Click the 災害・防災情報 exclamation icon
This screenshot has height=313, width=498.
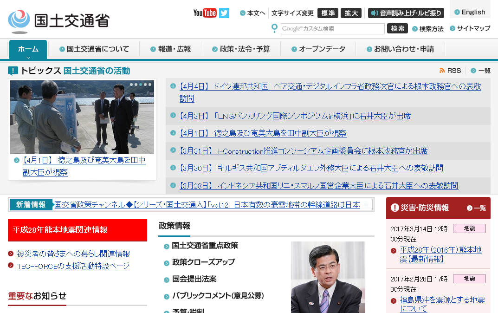click(x=395, y=208)
